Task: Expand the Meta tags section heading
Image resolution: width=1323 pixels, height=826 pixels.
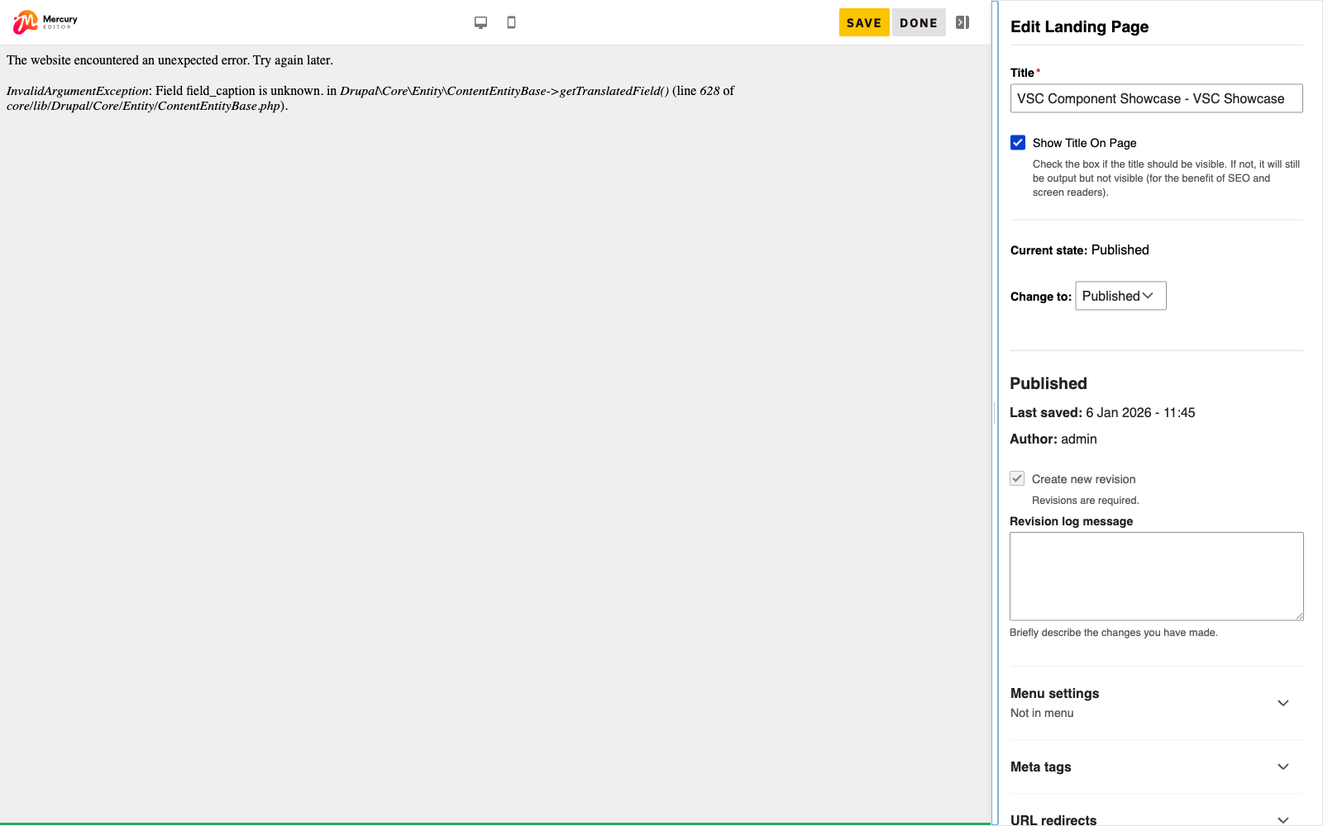Action: pyautogui.click(x=1040, y=767)
